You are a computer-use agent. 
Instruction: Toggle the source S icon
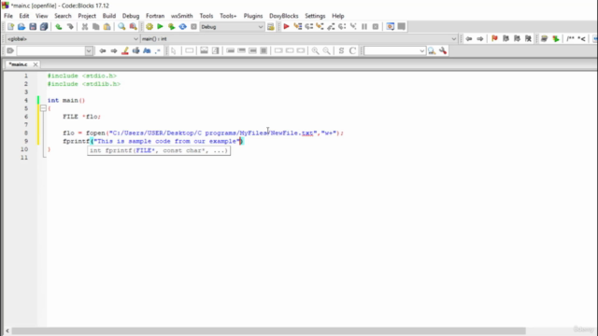[341, 50]
